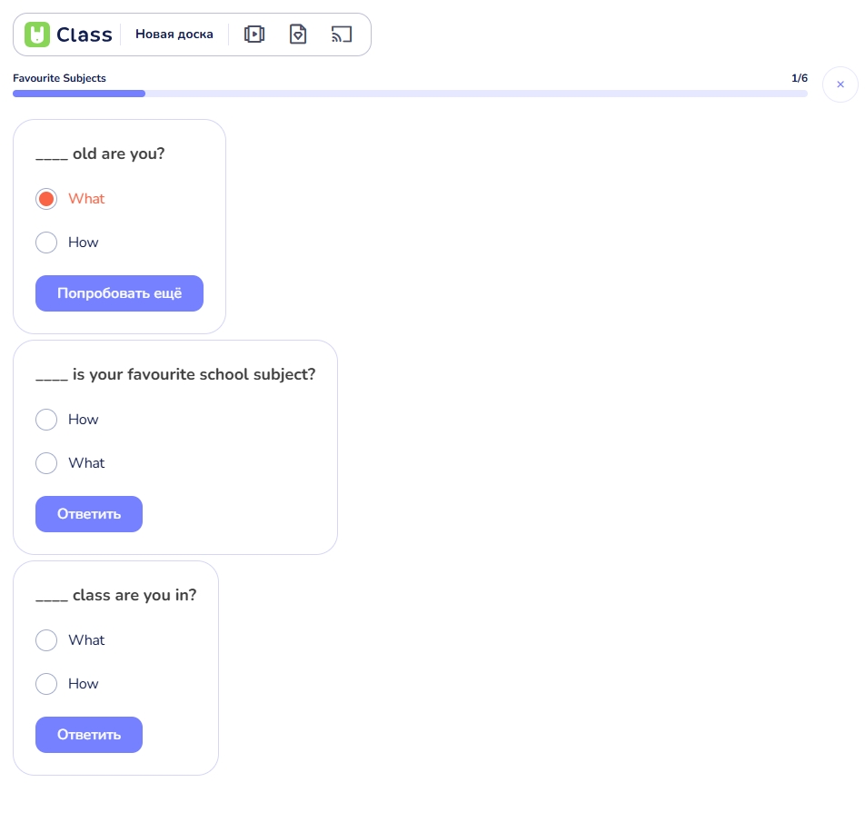The height and width of the screenshot is (822, 865).
Task: Submit answer for favourite school subject question
Action: (89, 514)
